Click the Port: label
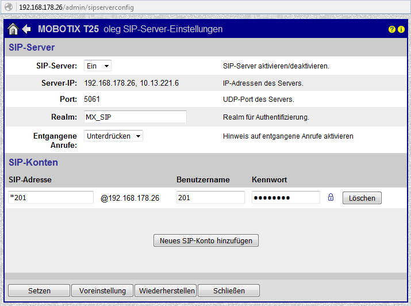The height and width of the screenshot is (306, 411). [x=68, y=99]
